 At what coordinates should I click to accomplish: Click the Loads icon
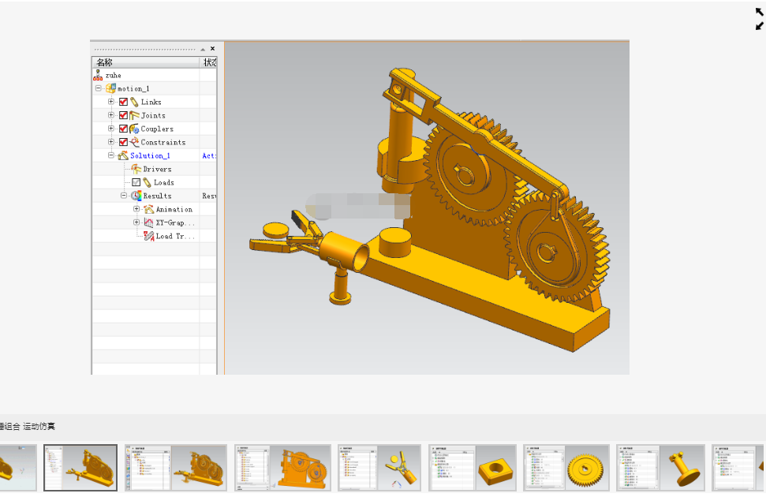[x=147, y=183]
